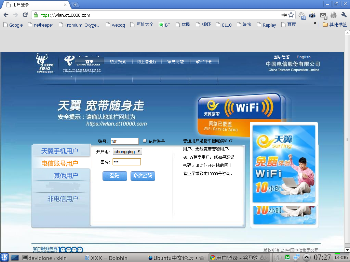Open the 网址大全 bookmark
This screenshot has height=262, width=350.
tap(142, 25)
